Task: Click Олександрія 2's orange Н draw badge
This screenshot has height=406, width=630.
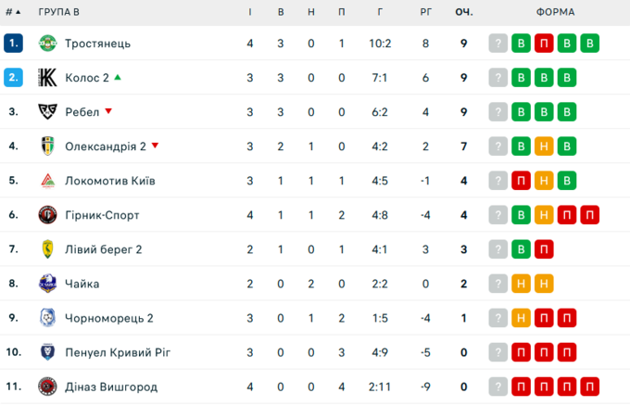Action: coord(545,146)
